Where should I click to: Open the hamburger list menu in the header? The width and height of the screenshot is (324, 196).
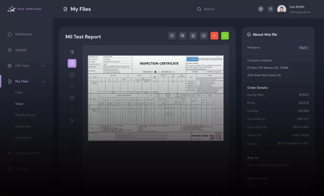(270, 9)
